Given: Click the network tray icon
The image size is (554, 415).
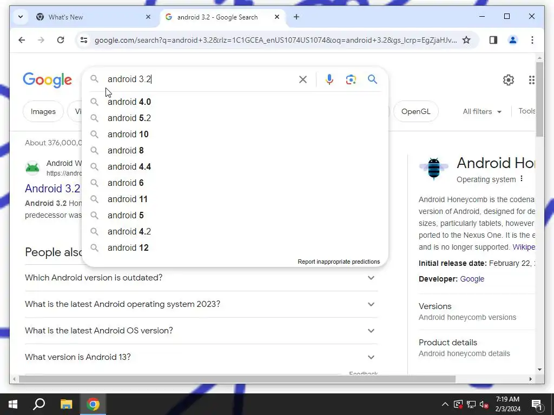Looking at the screenshot, I should coord(471,404).
